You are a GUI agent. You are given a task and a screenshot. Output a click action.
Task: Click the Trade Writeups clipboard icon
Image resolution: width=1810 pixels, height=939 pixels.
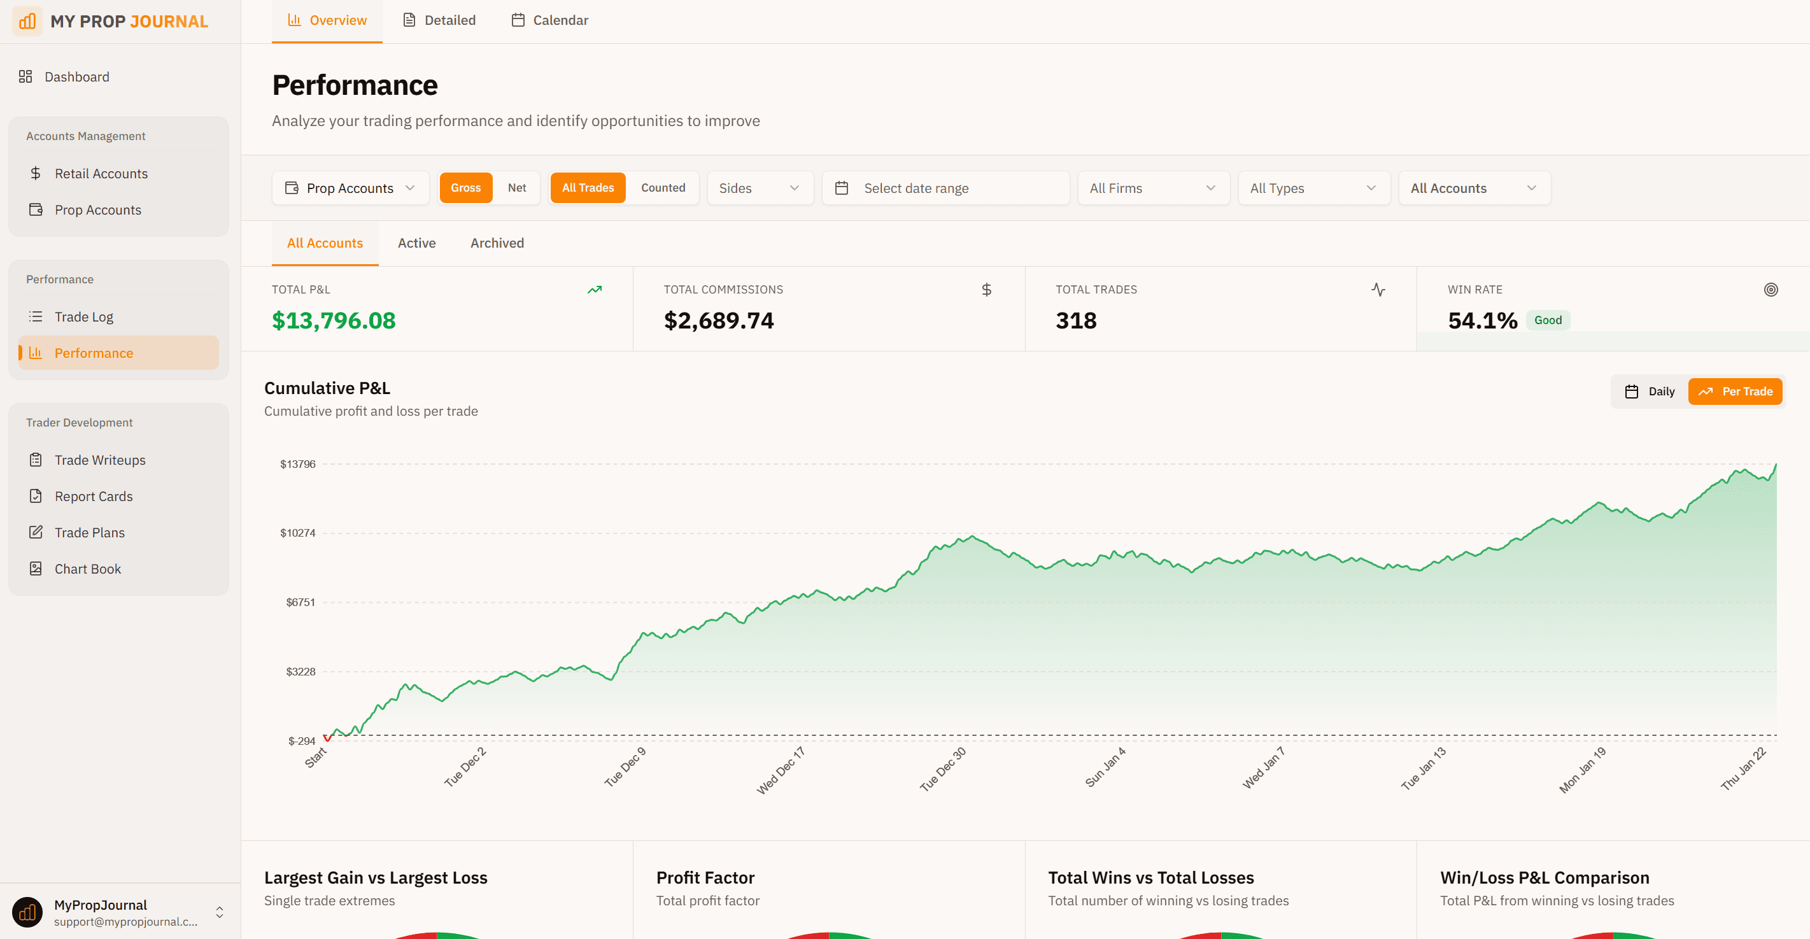click(36, 460)
